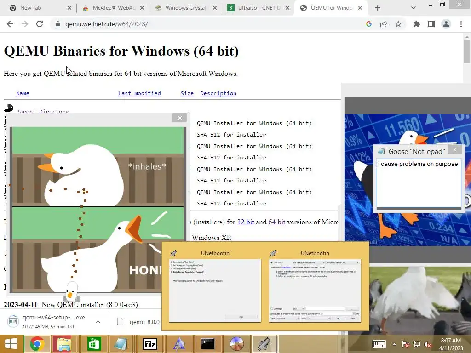Viewport: 471px width, 353px height.
Task: Click the muted volume tray icon
Action: click(428, 344)
